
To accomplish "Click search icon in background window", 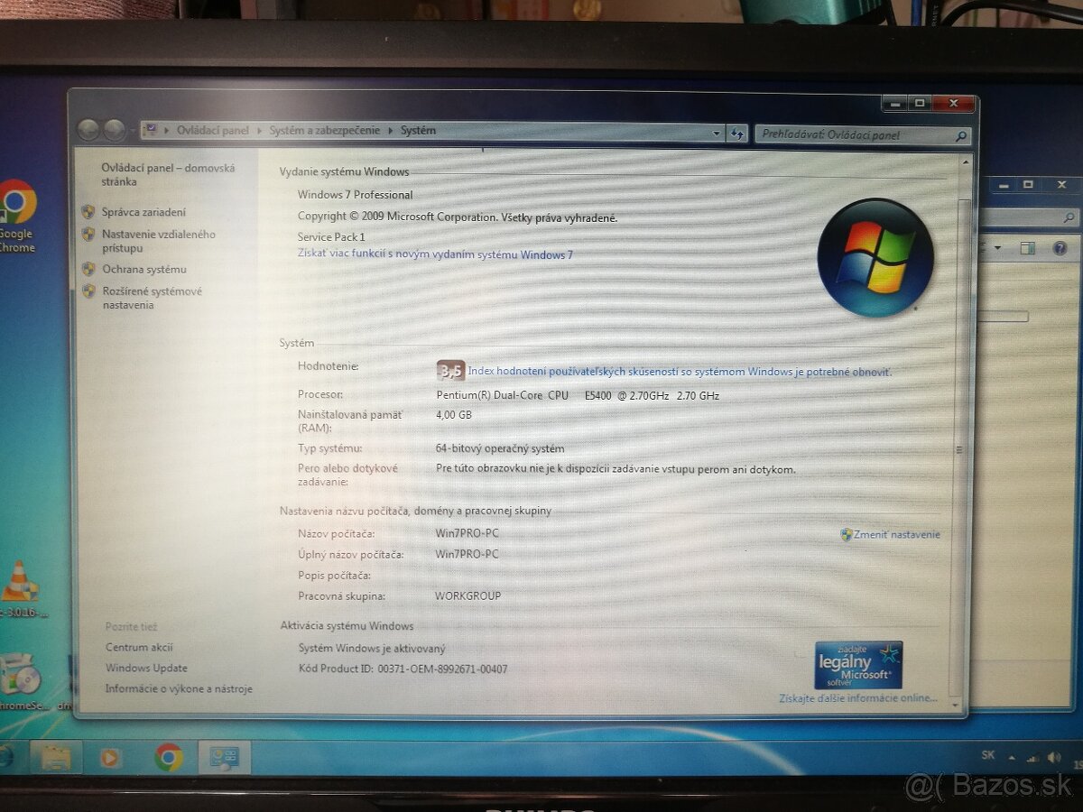I will (x=1069, y=217).
